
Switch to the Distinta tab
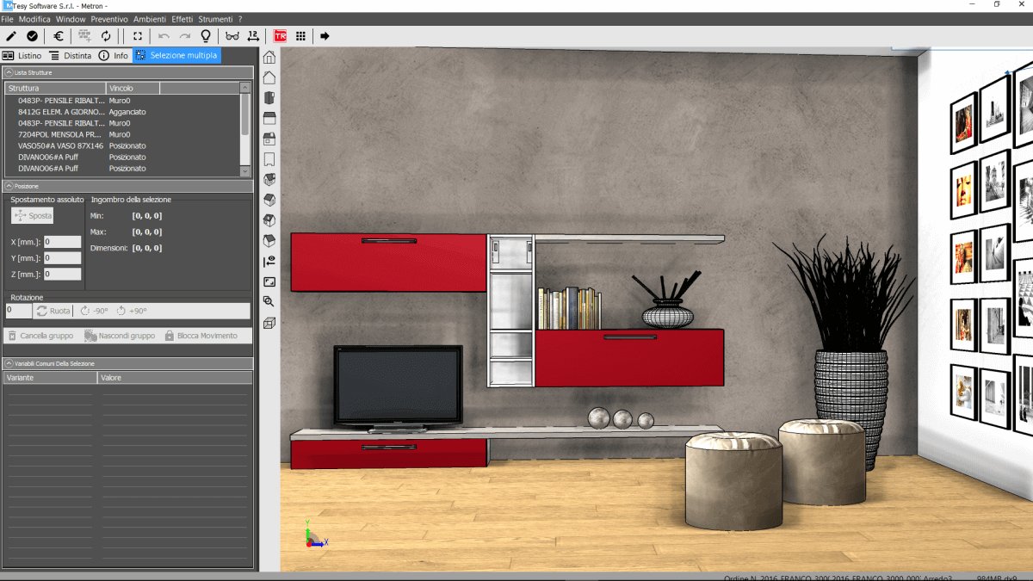click(x=70, y=55)
